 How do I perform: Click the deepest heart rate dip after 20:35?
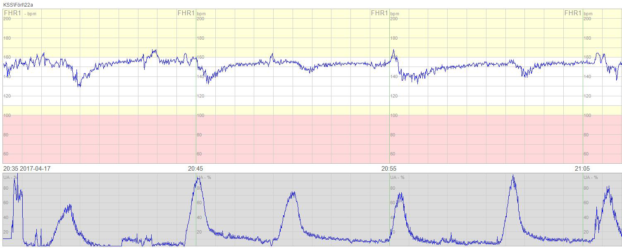coord(79,86)
